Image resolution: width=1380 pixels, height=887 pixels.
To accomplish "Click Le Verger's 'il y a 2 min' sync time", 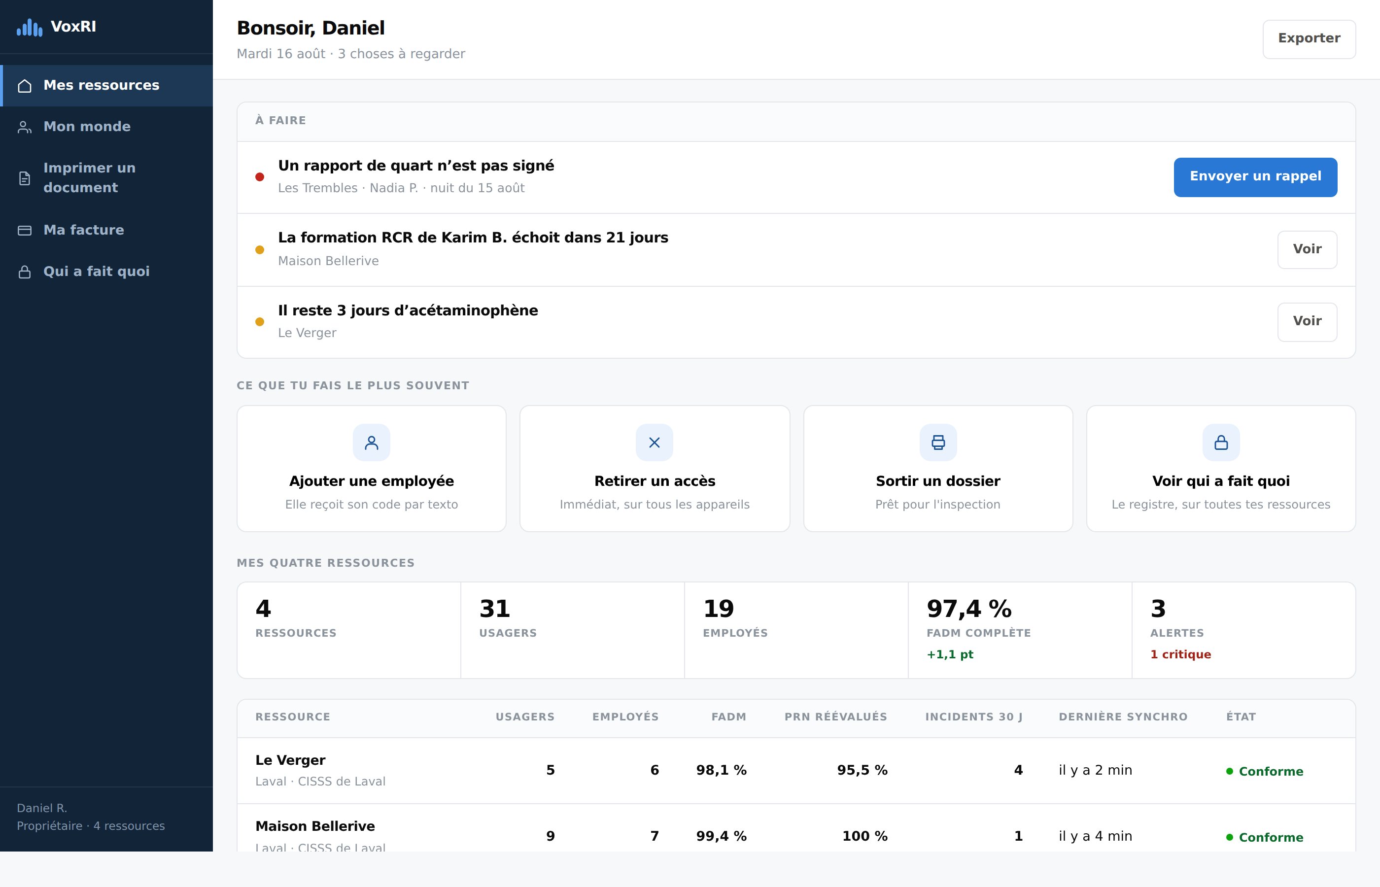I will tap(1096, 771).
